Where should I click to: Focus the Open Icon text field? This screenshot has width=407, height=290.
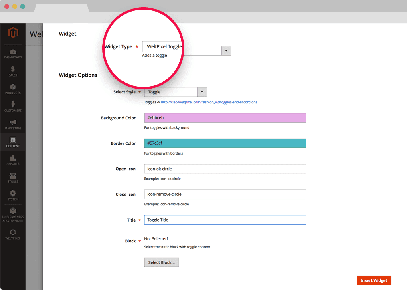225,169
